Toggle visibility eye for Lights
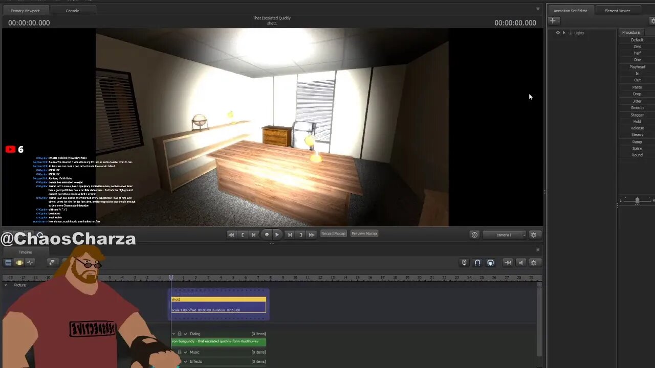Image resolution: width=655 pixels, height=368 pixels. tap(558, 33)
